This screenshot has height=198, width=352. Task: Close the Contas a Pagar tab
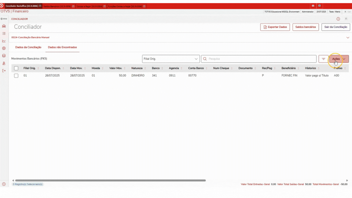click(x=105, y=6)
